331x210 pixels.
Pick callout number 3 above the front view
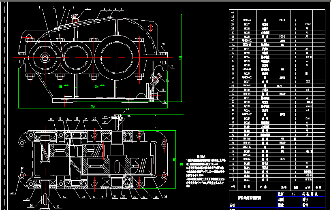(x=63, y=8)
